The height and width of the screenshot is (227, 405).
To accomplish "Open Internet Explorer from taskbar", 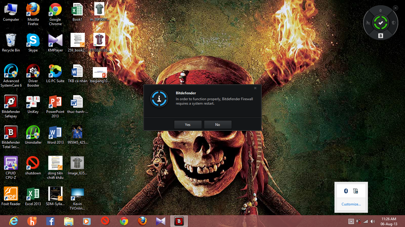I will (x=14, y=221).
